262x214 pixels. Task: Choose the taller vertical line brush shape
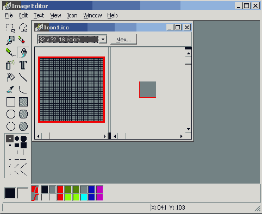[23, 152]
